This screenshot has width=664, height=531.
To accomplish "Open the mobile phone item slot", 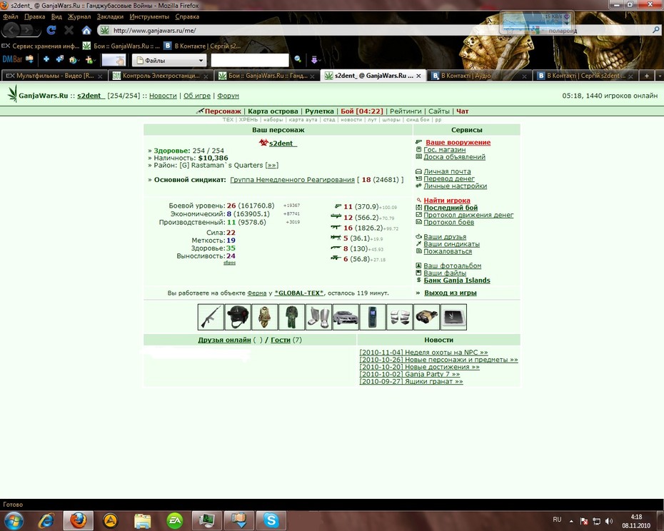I will point(373,317).
